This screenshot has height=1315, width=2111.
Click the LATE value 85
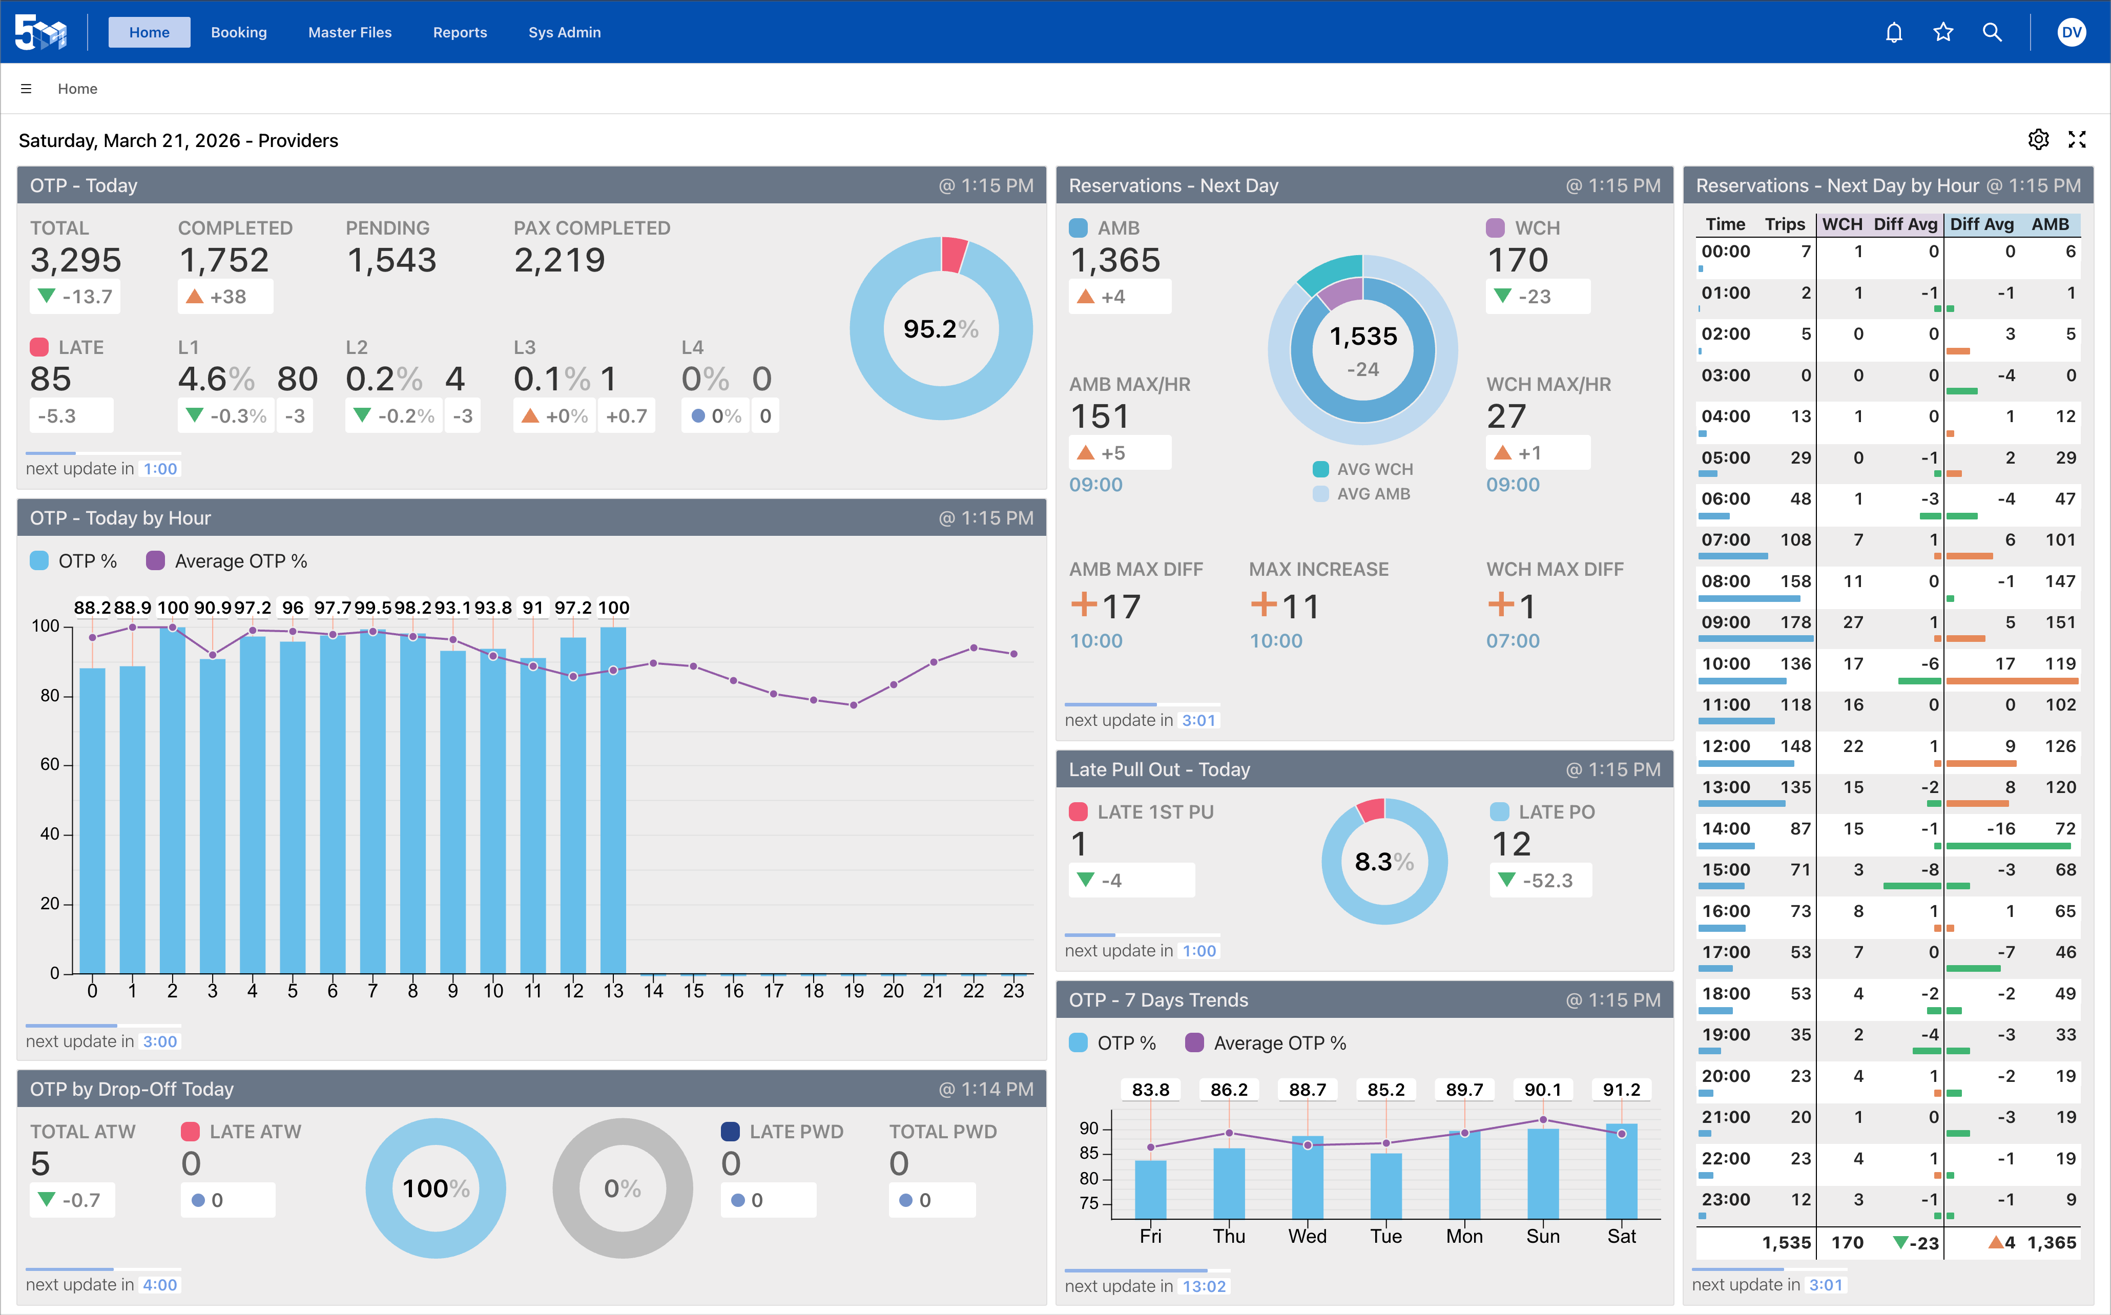click(50, 379)
